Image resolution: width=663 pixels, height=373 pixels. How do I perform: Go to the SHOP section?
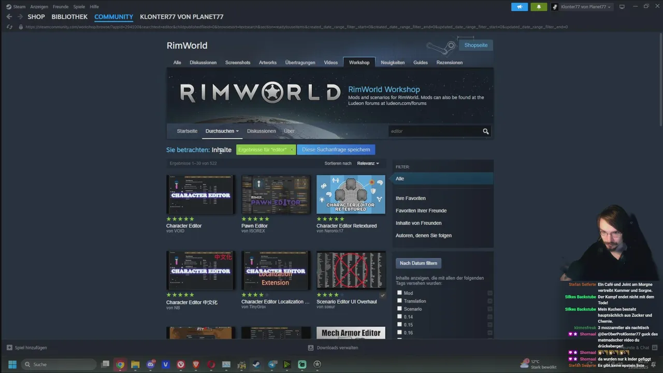36,17
